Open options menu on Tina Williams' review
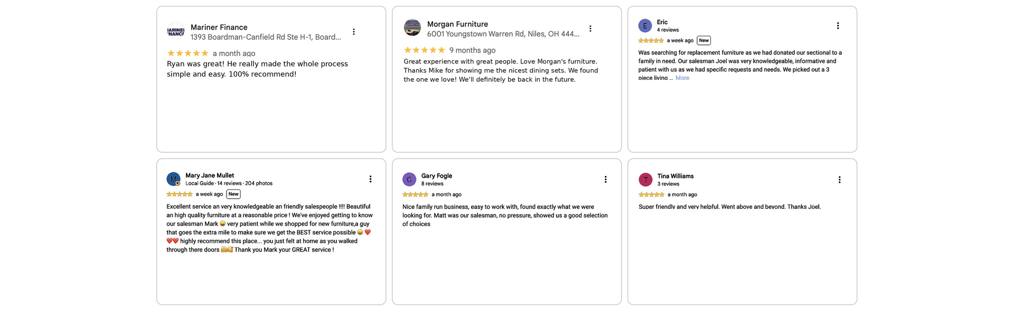This screenshot has width=1014, height=317. click(839, 180)
